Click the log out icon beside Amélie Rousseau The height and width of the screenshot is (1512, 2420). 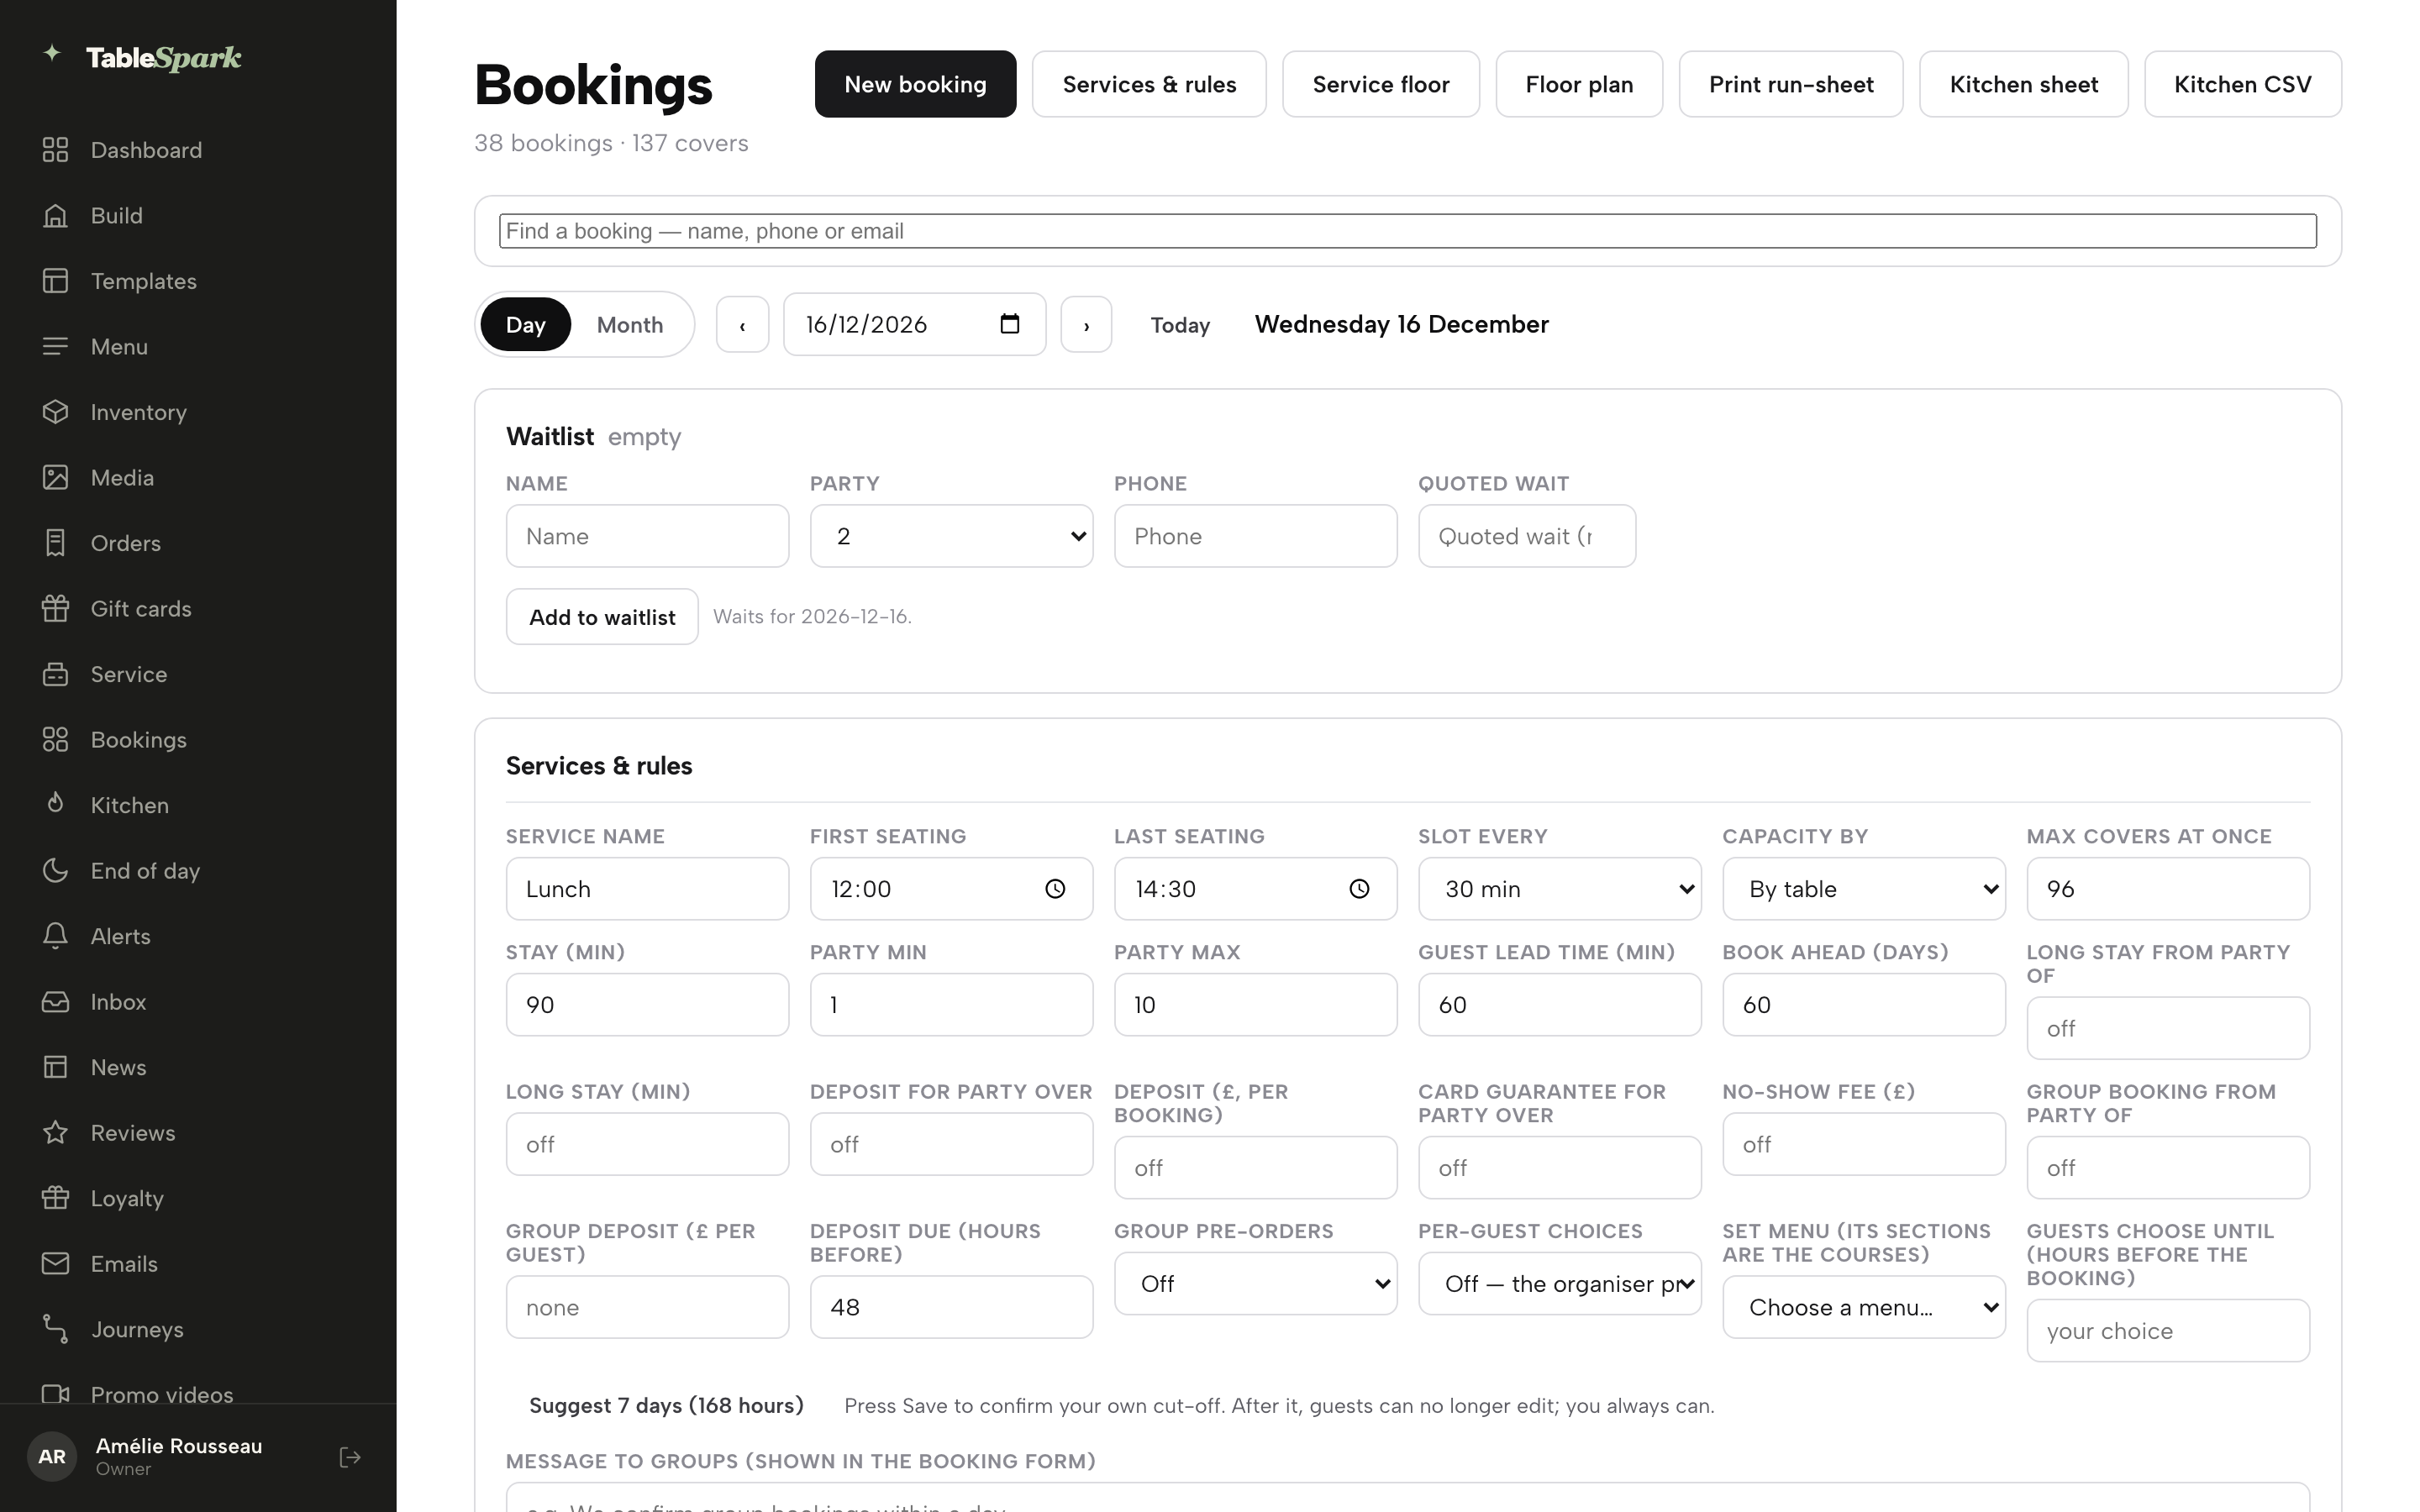pos(350,1457)
